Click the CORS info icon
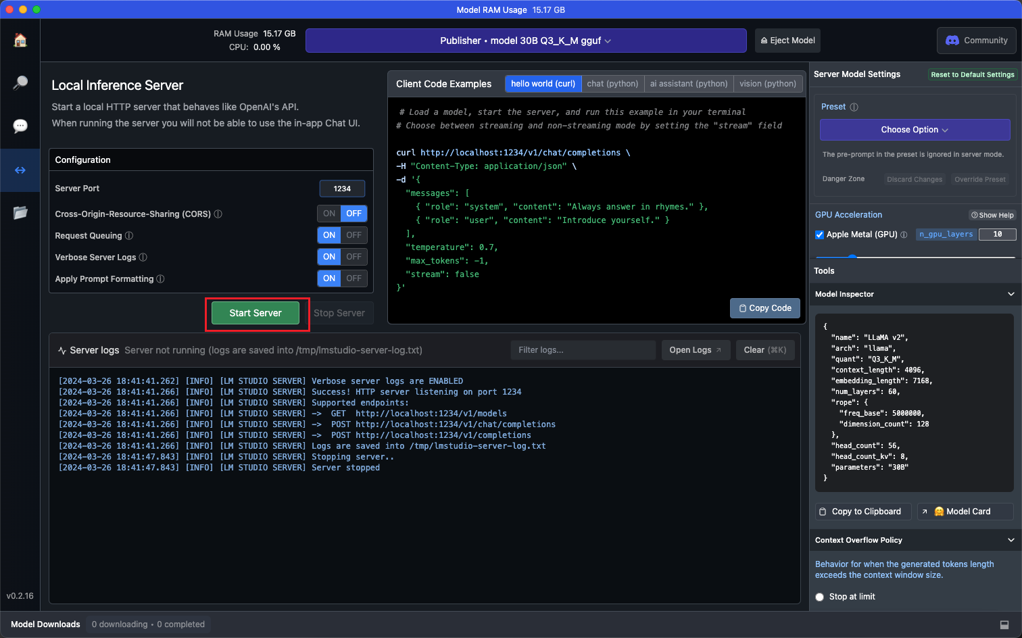This screenshot has height=638, width=1022. coord(218,214)
